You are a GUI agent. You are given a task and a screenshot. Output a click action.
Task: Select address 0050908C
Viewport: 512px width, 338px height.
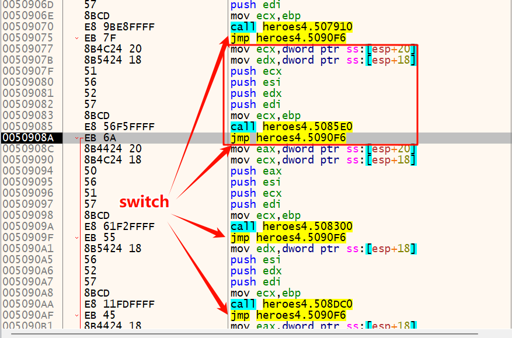pyautogui.click(x=28, y=149)
